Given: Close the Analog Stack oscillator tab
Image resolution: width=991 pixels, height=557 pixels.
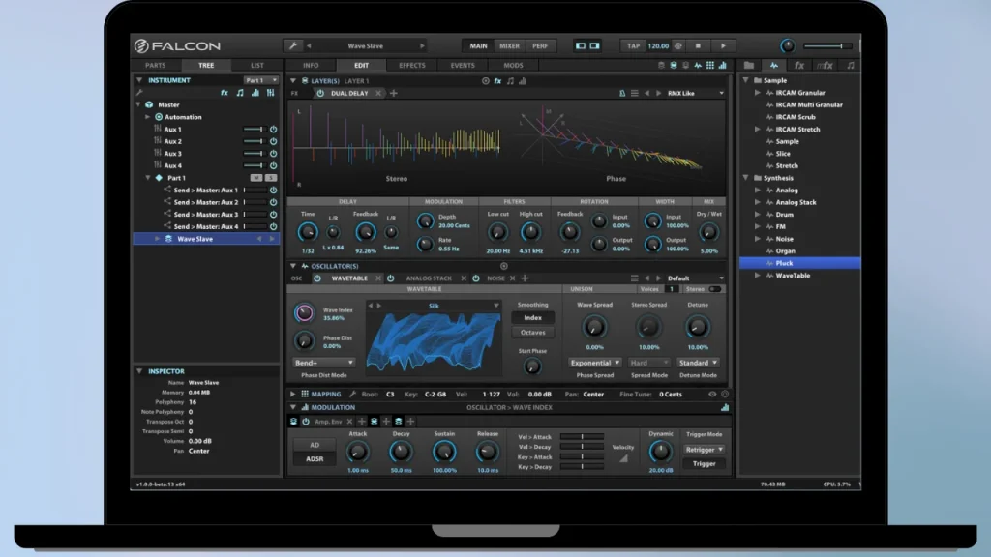Looking at the screenshot, I should (x=464, y=278).
